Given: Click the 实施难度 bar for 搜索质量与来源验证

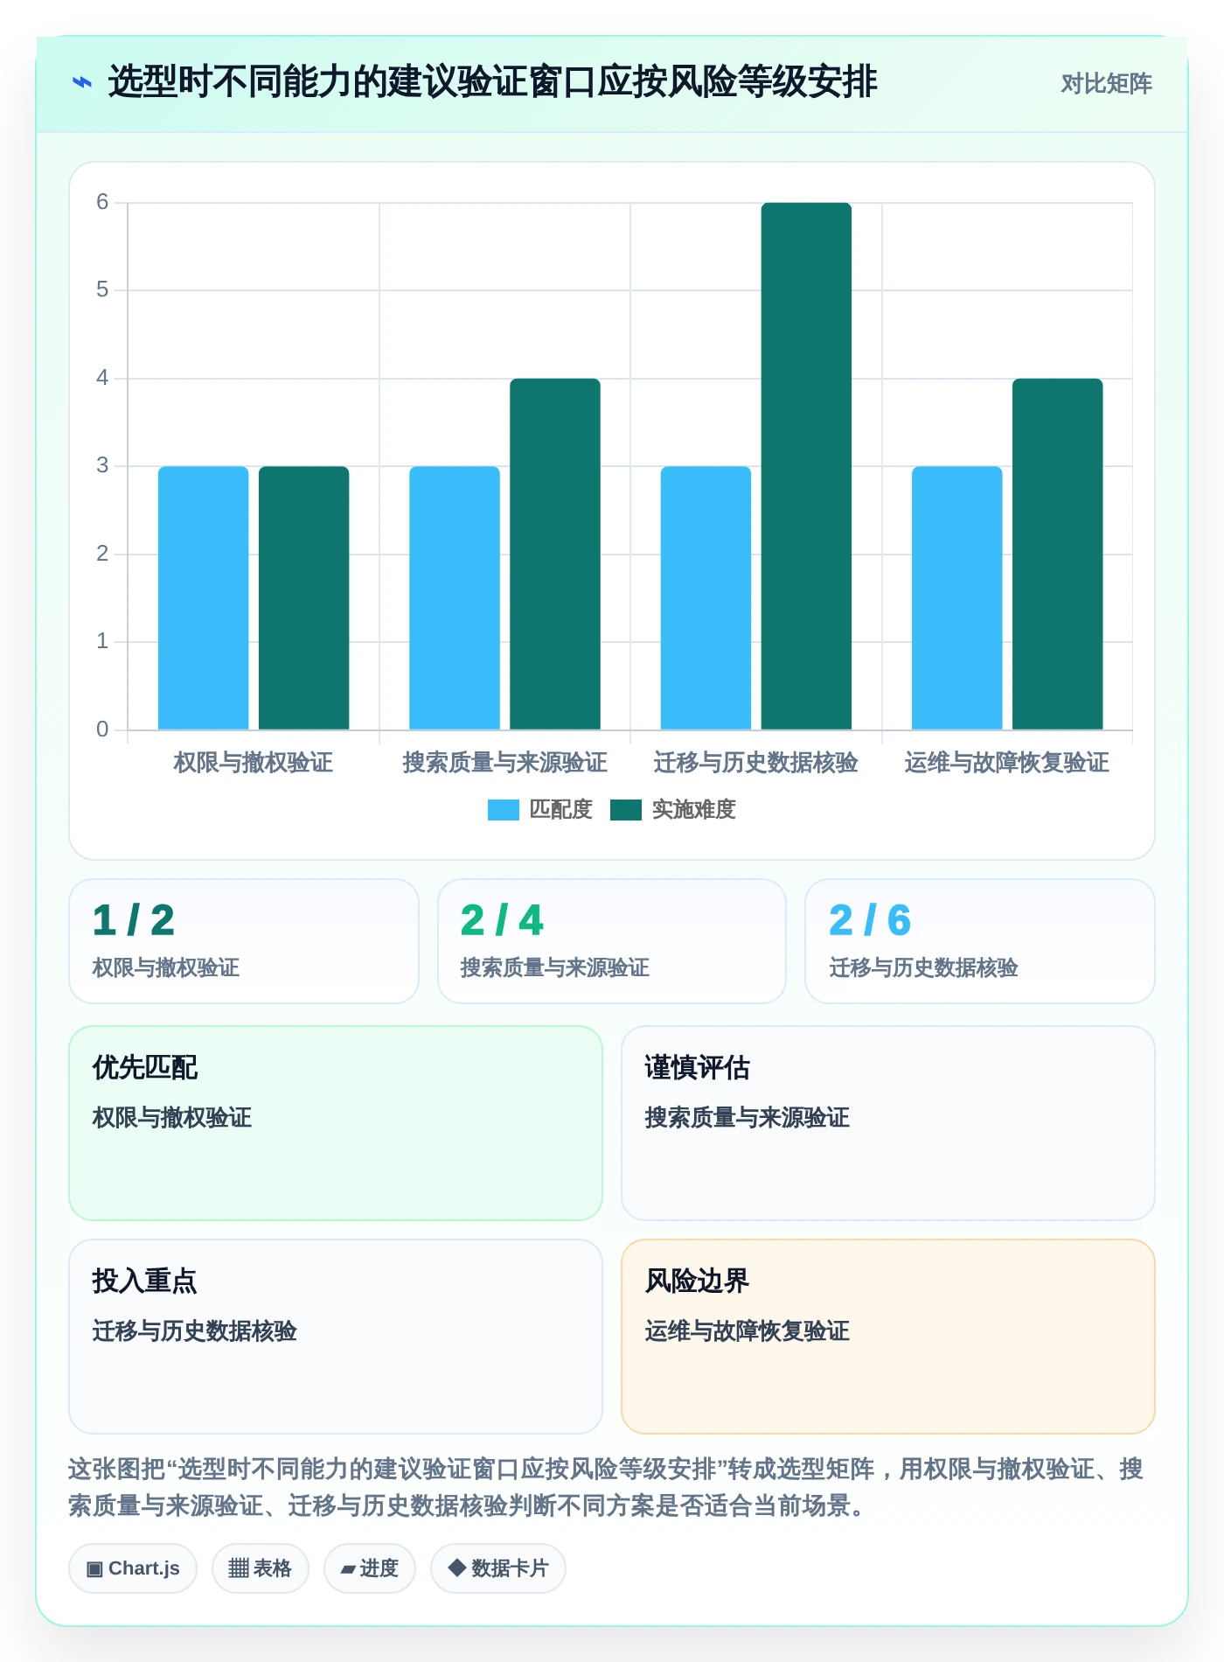Looking at the screenshot, I should [x=555, y=554].
